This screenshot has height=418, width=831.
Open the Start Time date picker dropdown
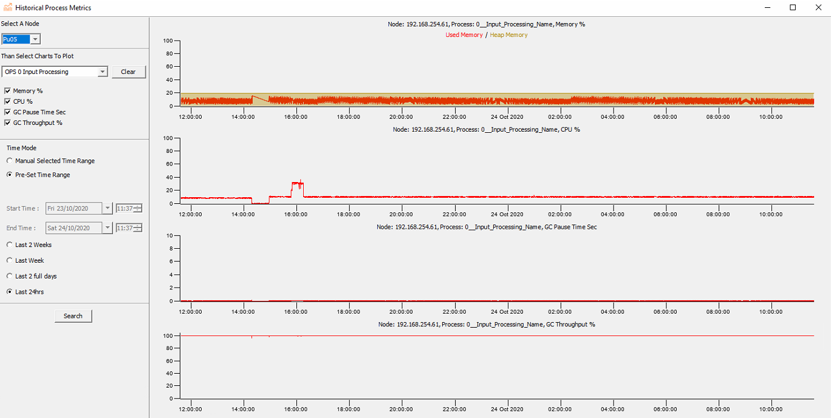pyautogui.click(x=108, y=208)
